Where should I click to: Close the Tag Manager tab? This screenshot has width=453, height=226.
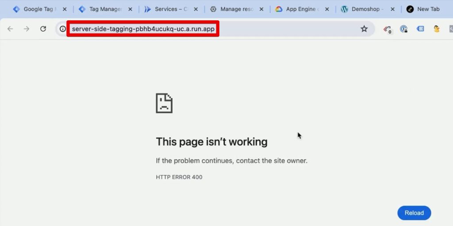pos(131,9)
